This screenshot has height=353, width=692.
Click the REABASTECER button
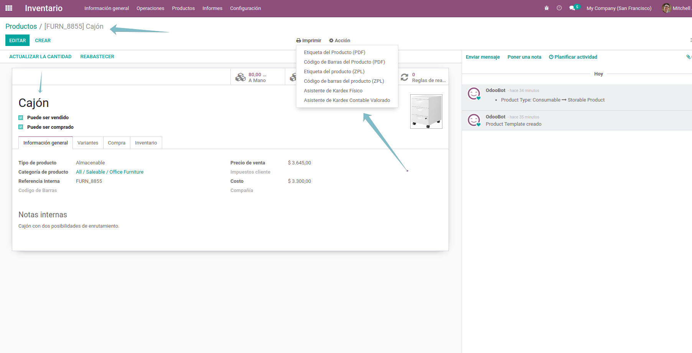(x=97, y=57)
